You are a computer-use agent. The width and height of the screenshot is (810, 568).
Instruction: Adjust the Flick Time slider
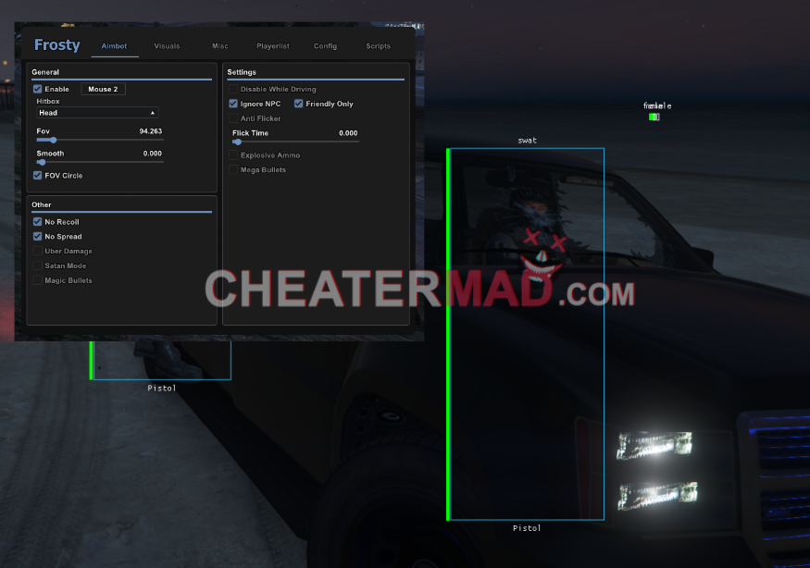pos(295,142)
